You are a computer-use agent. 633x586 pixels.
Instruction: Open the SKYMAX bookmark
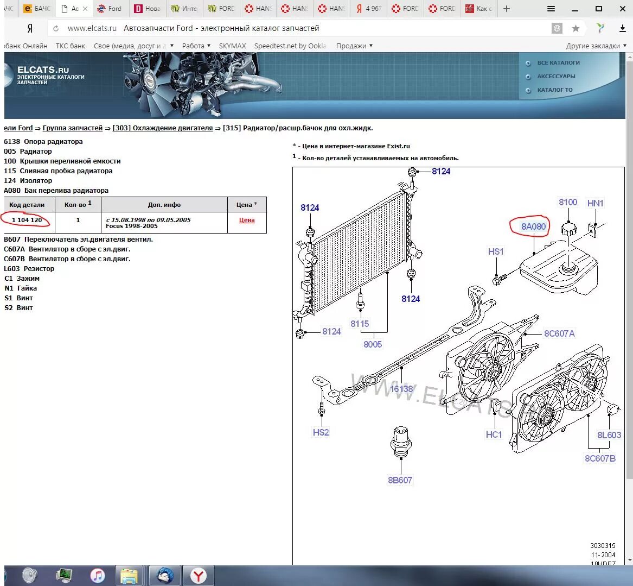233,46
